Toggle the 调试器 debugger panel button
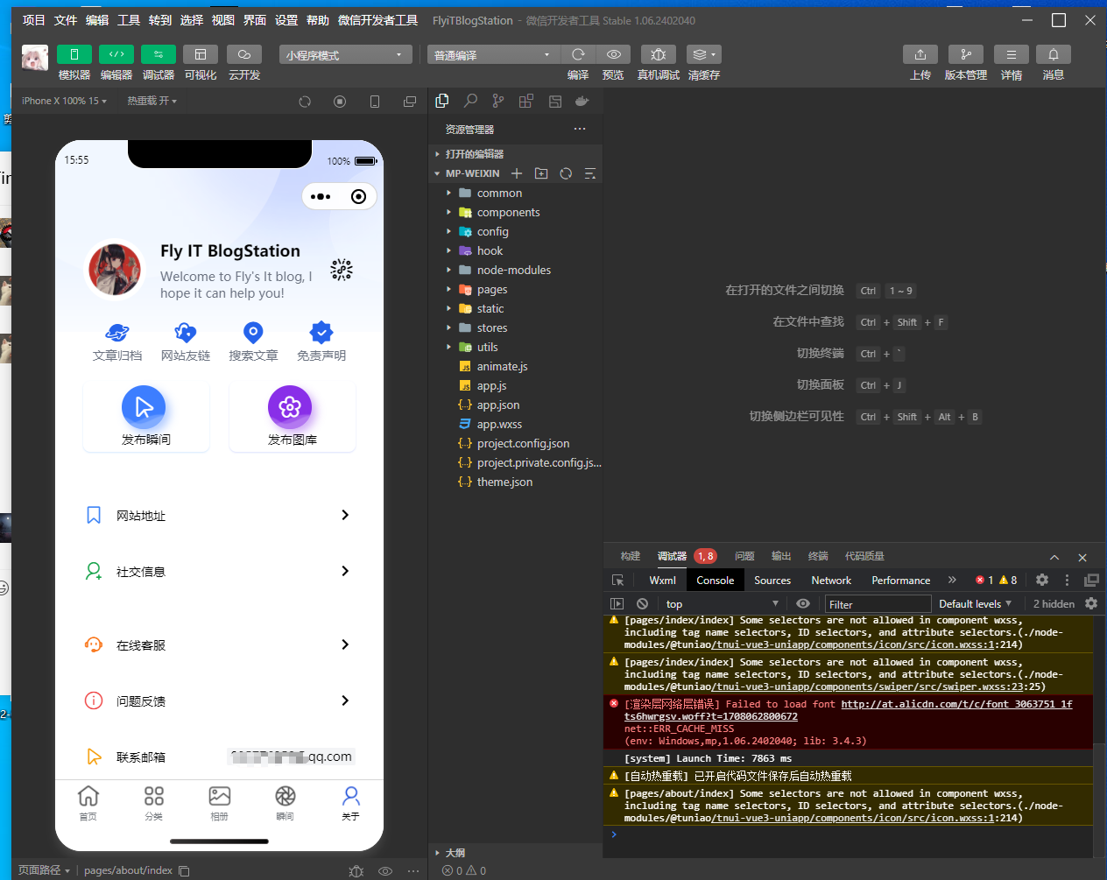 (159, 54)
